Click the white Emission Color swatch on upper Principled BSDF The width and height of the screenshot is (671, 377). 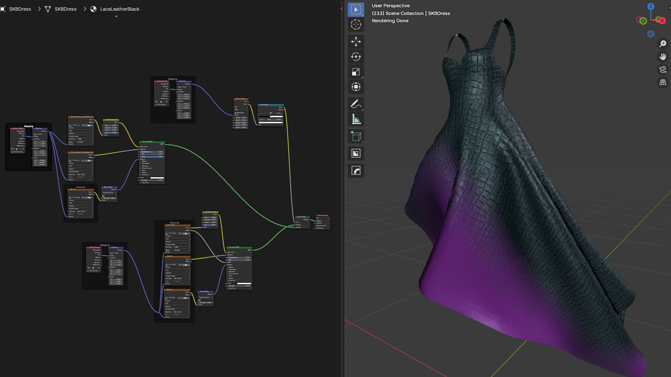pyautogui.click(x=157, y=178)
